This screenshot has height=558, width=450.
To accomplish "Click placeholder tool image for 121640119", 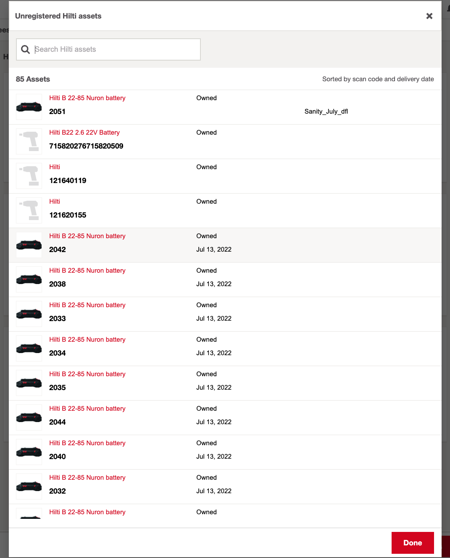I will (x=29, y=176).
